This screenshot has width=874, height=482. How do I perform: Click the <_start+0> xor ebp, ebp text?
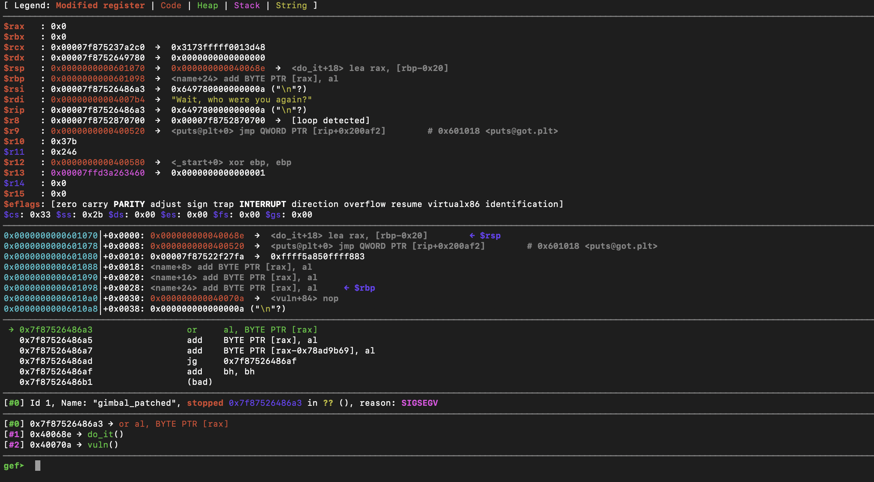(231, 163)
